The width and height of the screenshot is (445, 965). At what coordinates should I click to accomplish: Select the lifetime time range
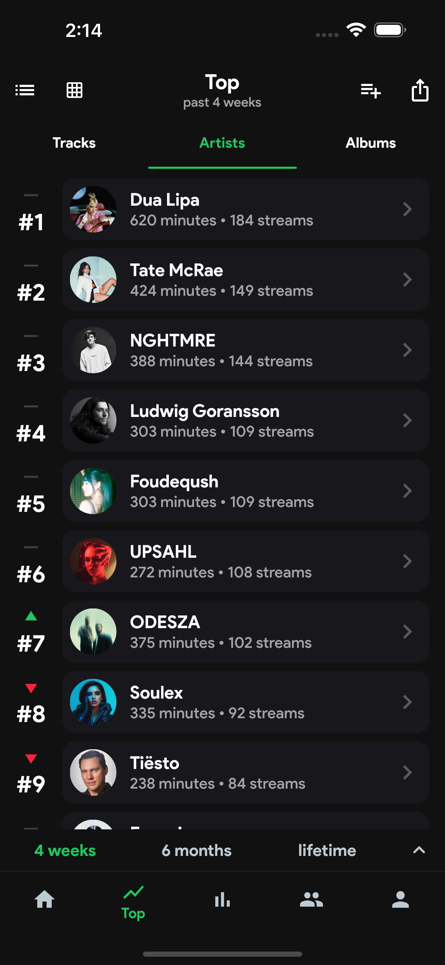[327, 850]
